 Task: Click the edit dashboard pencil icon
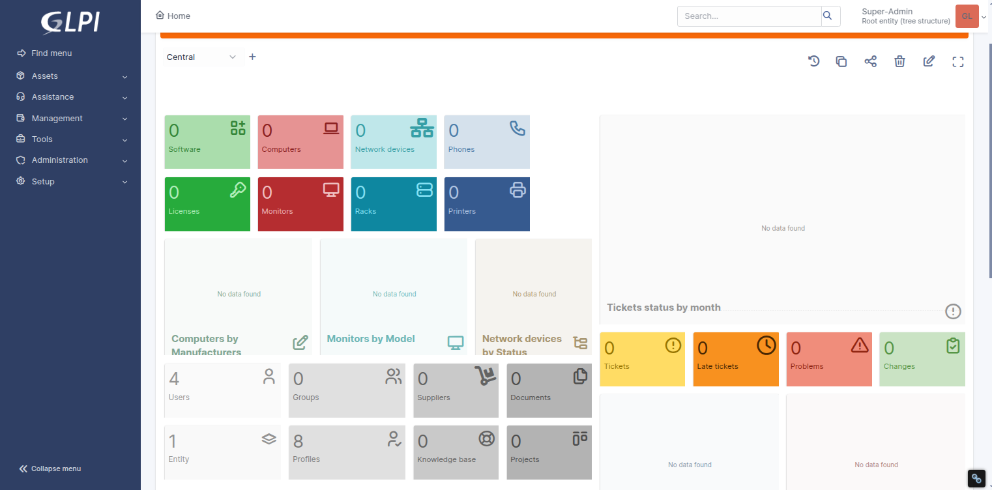[929, 61]
